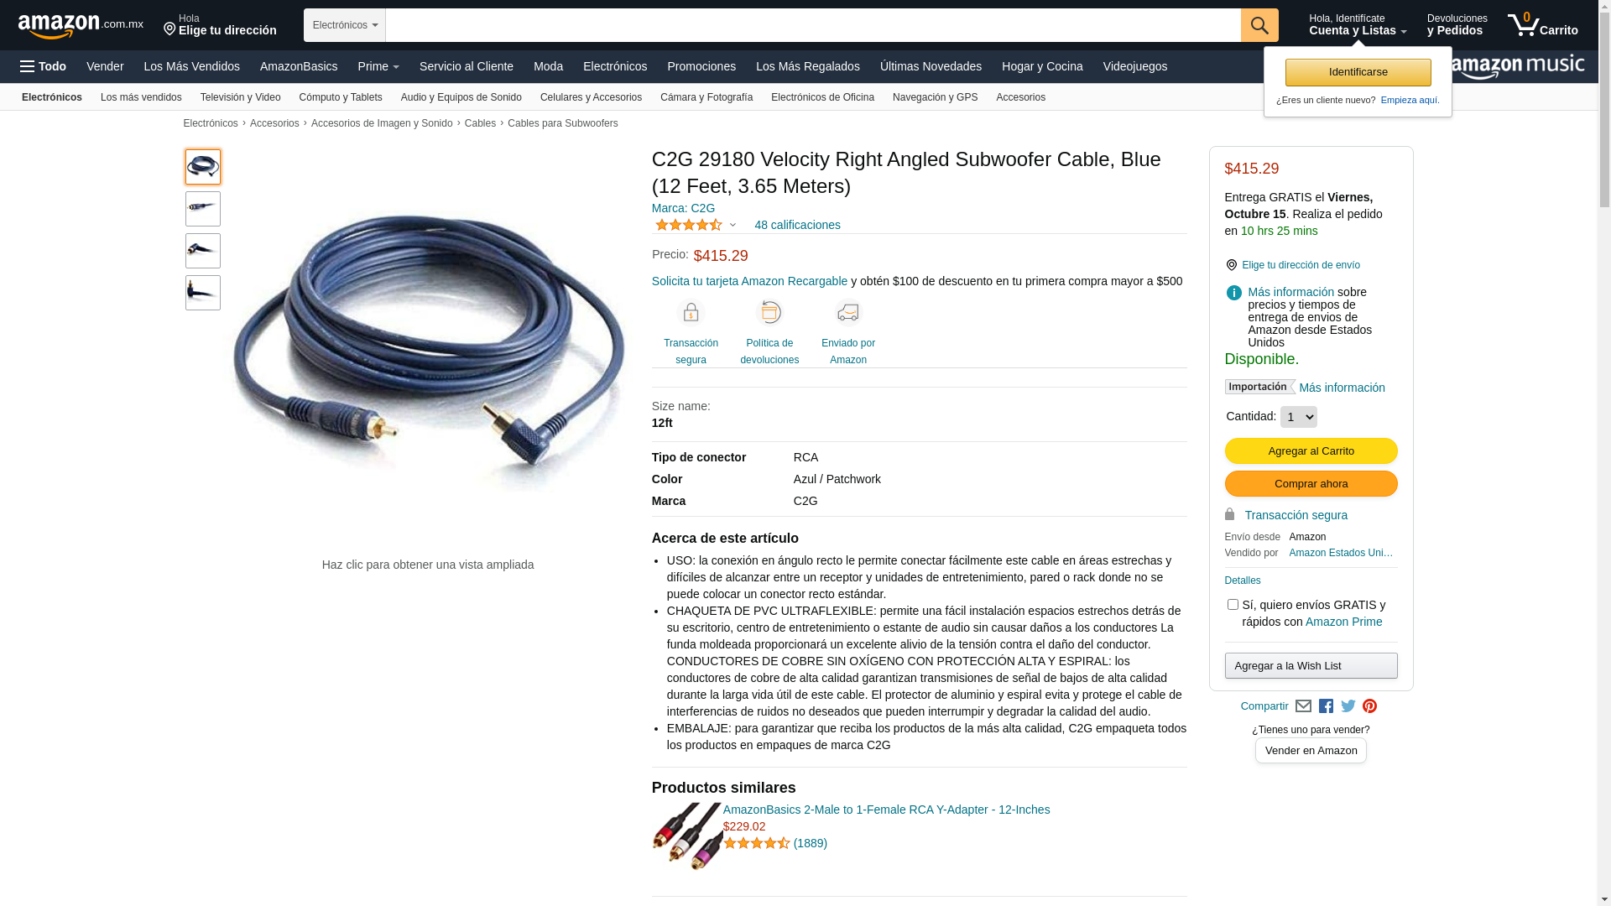Click the magnifying glass search button
Screen dimensions: 1611x906
click(1259, 25)
